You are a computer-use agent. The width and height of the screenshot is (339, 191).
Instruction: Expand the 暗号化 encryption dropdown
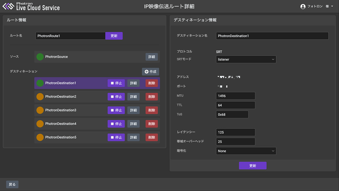pyautogui.click(x=246, y=151)
